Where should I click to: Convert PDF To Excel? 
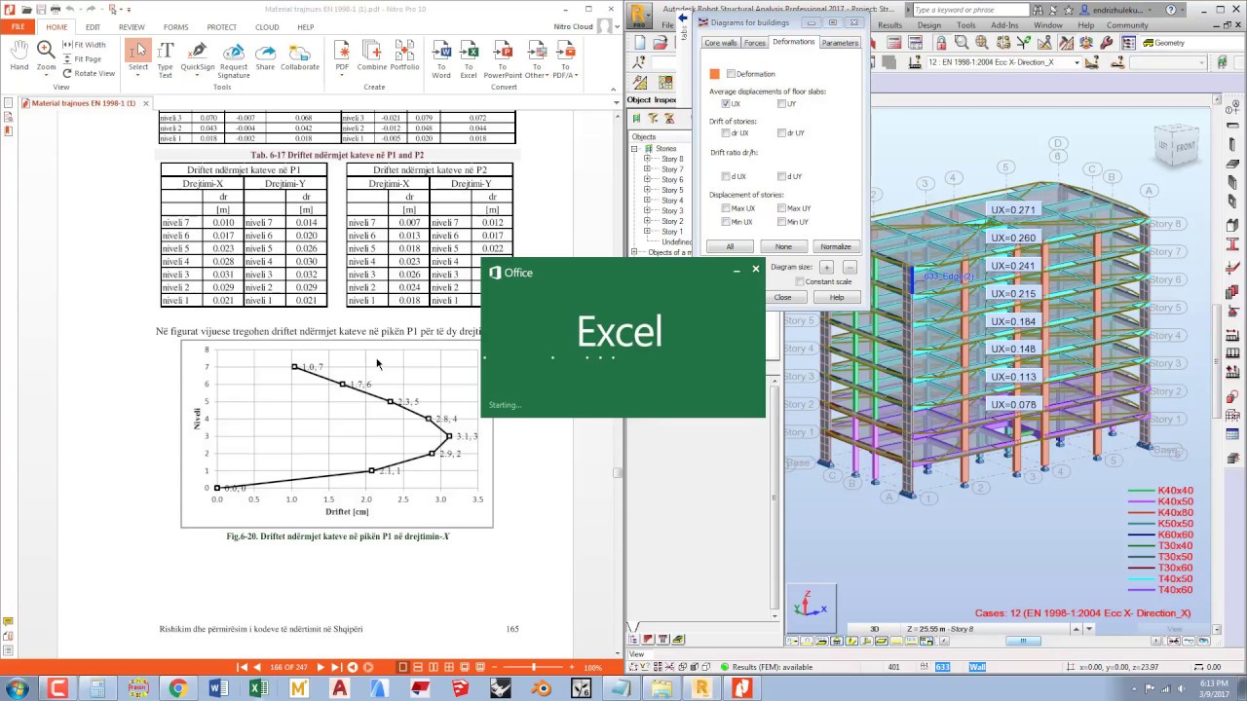(x=470, y=58)
